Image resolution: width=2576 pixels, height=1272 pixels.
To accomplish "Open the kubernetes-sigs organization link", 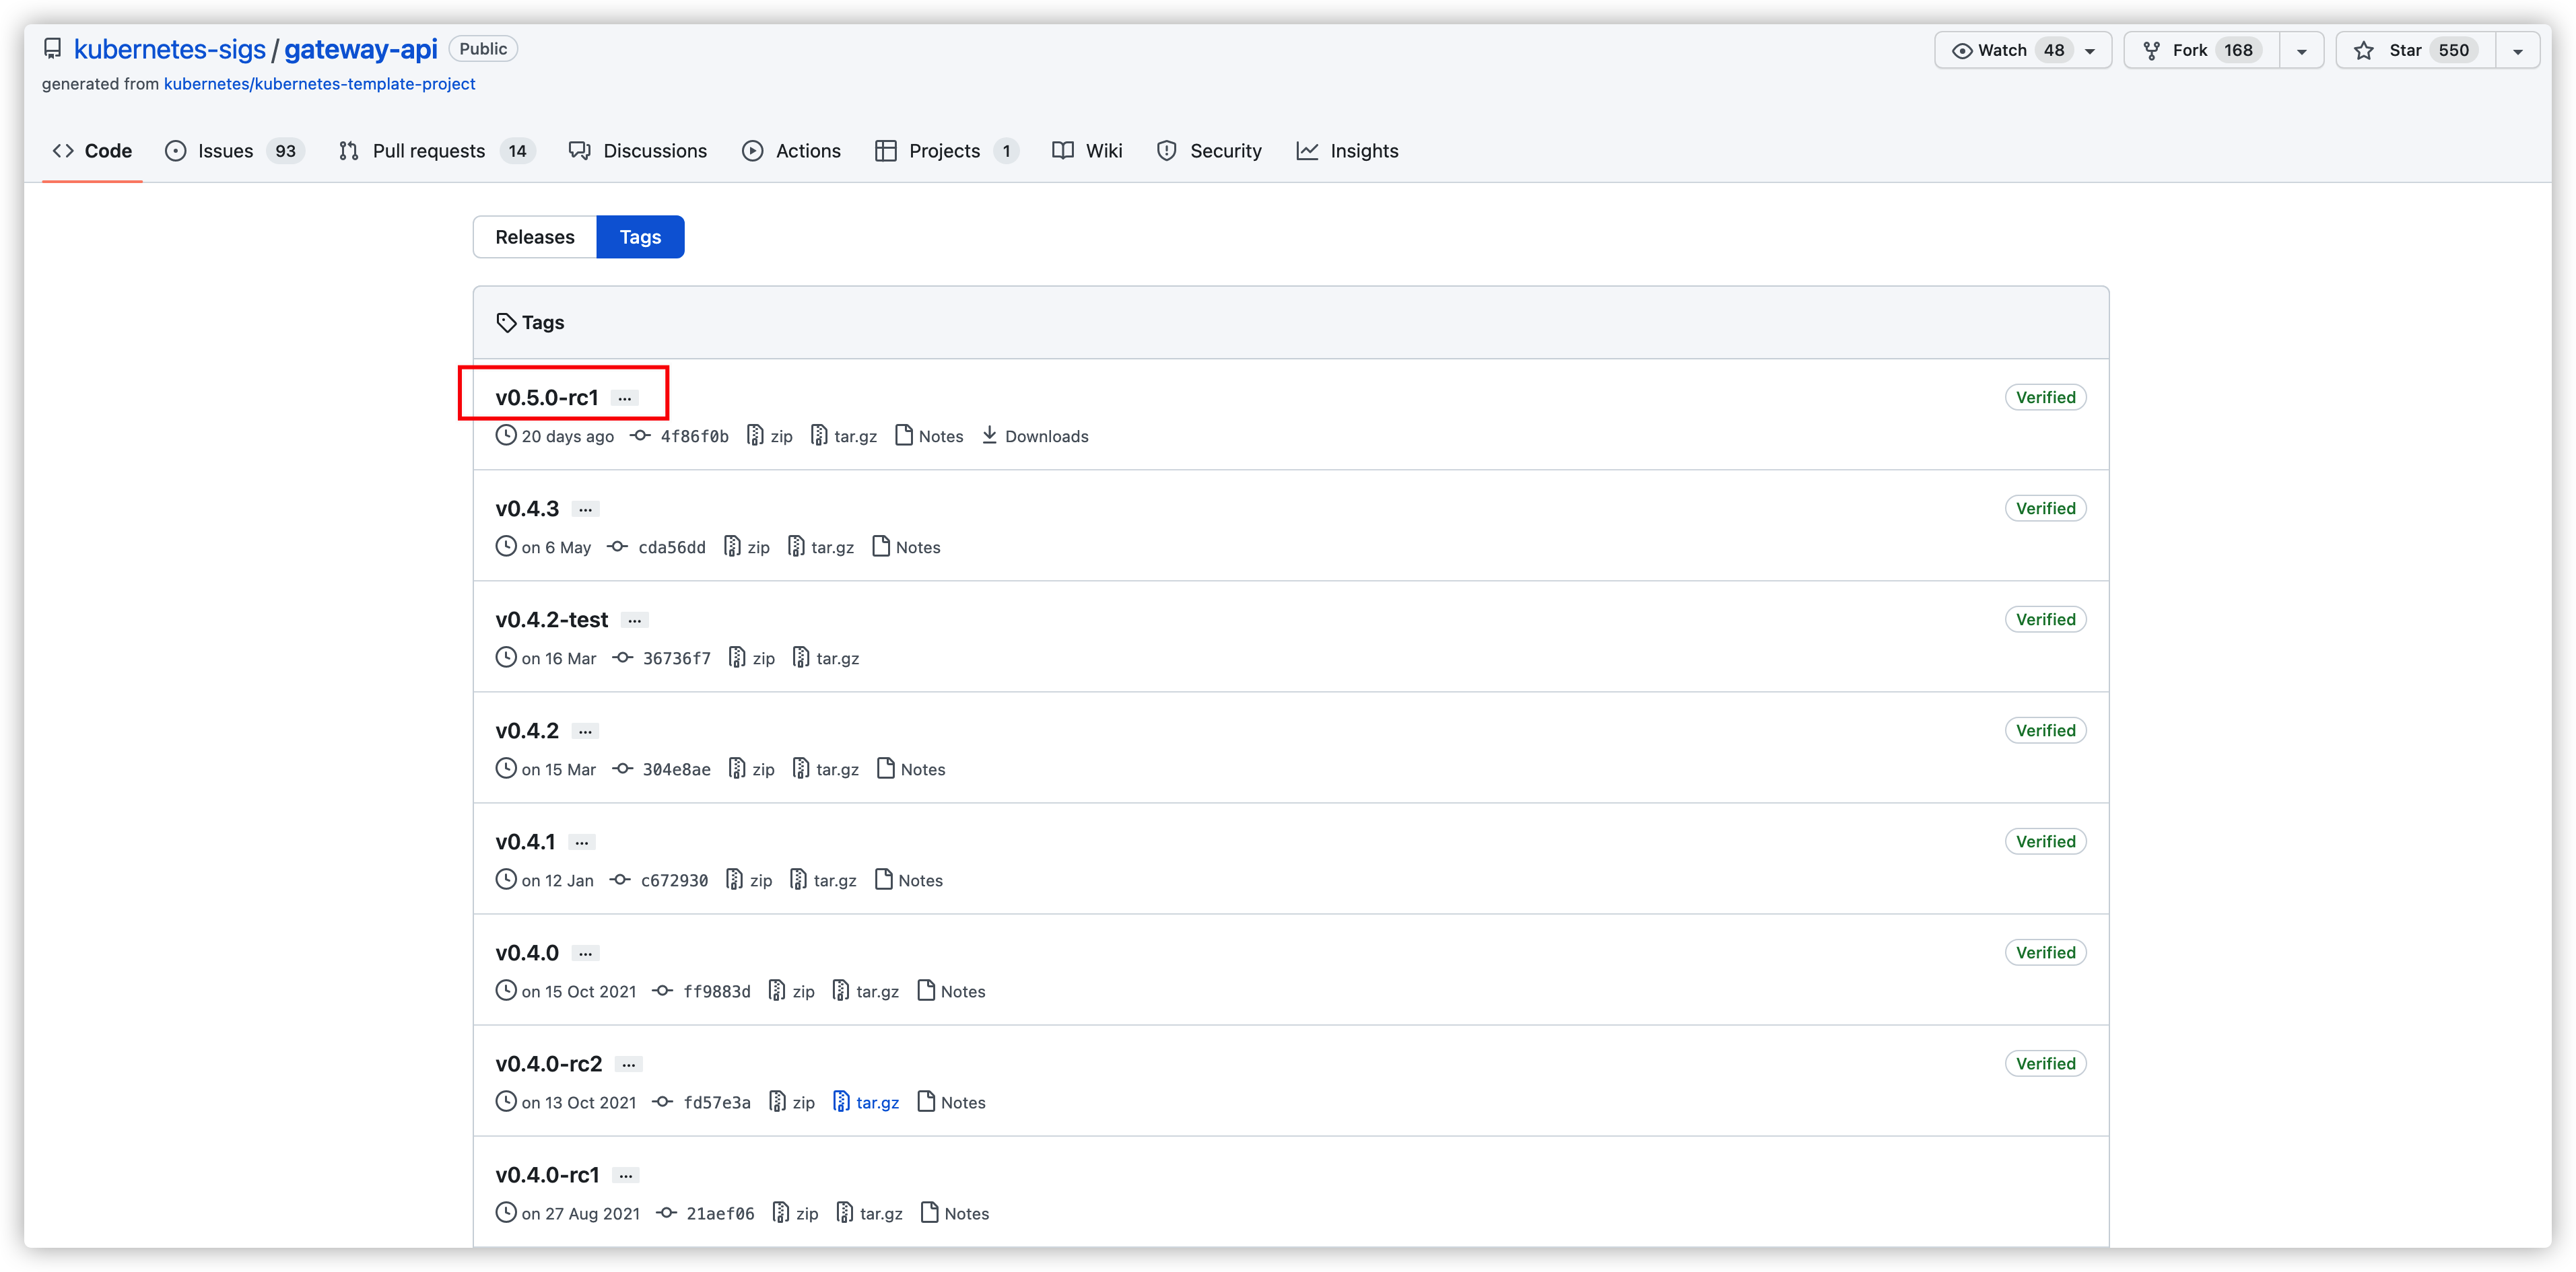I will point(170,49).
